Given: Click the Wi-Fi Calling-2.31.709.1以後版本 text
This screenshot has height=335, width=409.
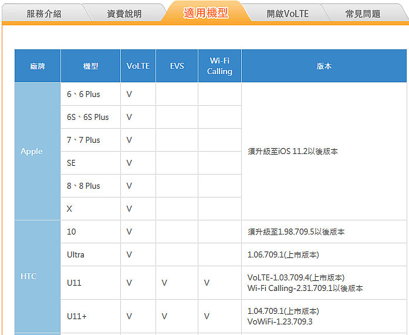Looking at the screenshot, I should [305, 288].
